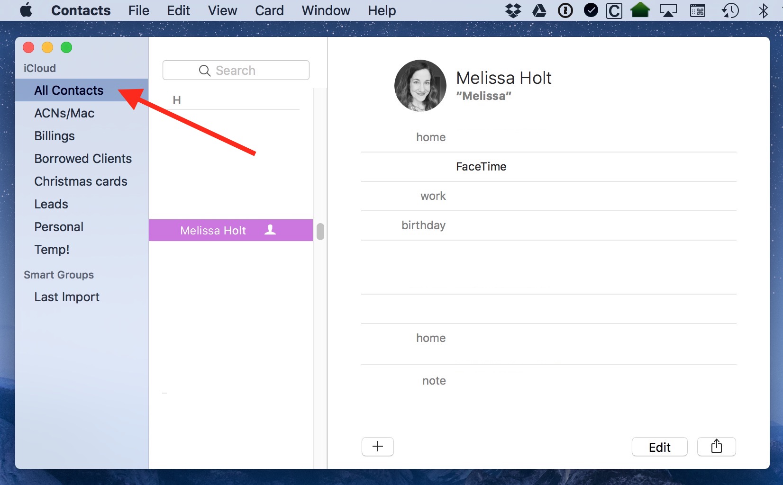
Task: Click the FaceTime field
Action: click(x=481, y=167)
